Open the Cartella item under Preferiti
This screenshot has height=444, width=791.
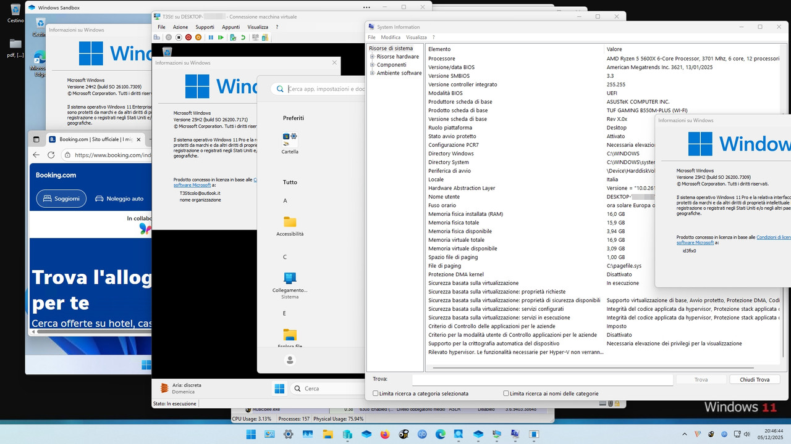[x=290, y=143]
